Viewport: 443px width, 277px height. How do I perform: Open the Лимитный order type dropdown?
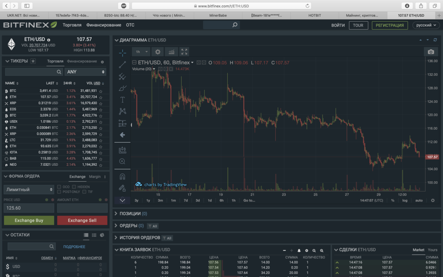click(x=29, y=190)
